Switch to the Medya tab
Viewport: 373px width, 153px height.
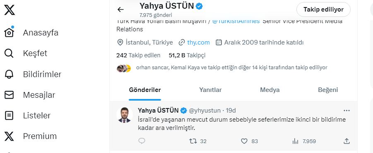[270, 90]
